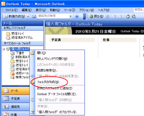Image resolution: width=144 pixels, height=116 pixels.
Task: Choose Outlook データ ファイルを開く(F)
Action: click(57, 94)
